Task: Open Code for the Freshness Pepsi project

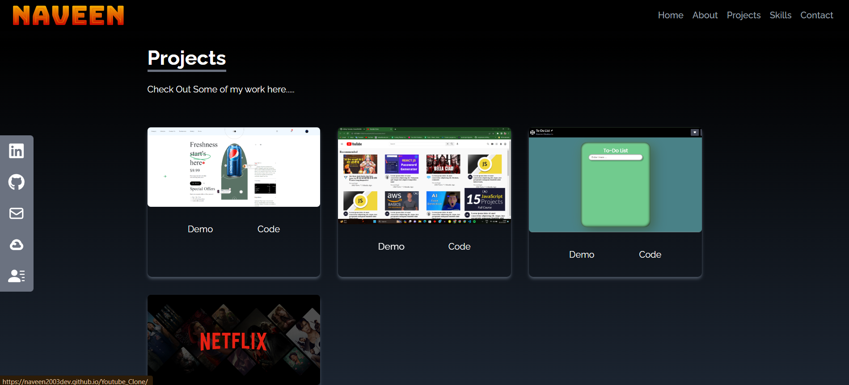Action: [269, 229]
